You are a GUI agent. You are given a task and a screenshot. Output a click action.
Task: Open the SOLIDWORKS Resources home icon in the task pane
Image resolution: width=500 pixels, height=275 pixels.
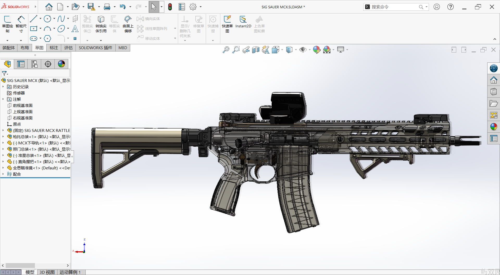coord(493,80)
